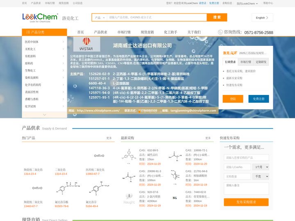
Task: Click the orange 搜索 search button
Action: click(x=217, y=17)
